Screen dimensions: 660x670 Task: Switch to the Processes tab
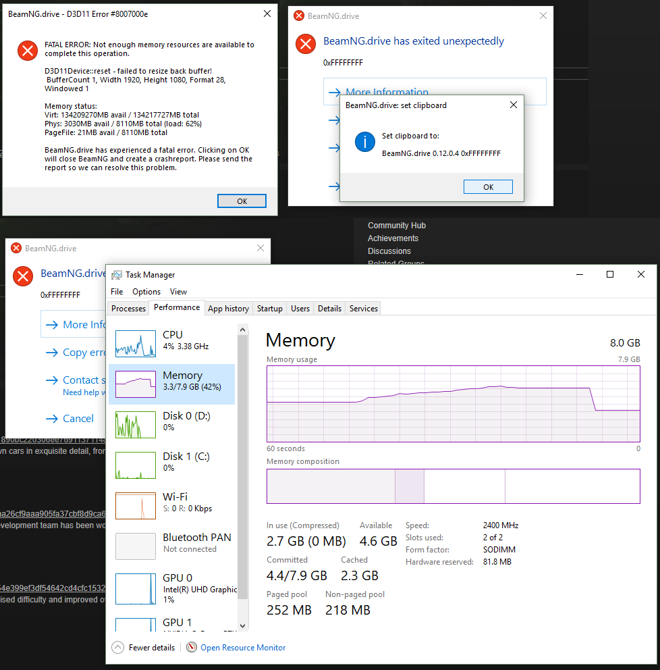pos(128,309)
